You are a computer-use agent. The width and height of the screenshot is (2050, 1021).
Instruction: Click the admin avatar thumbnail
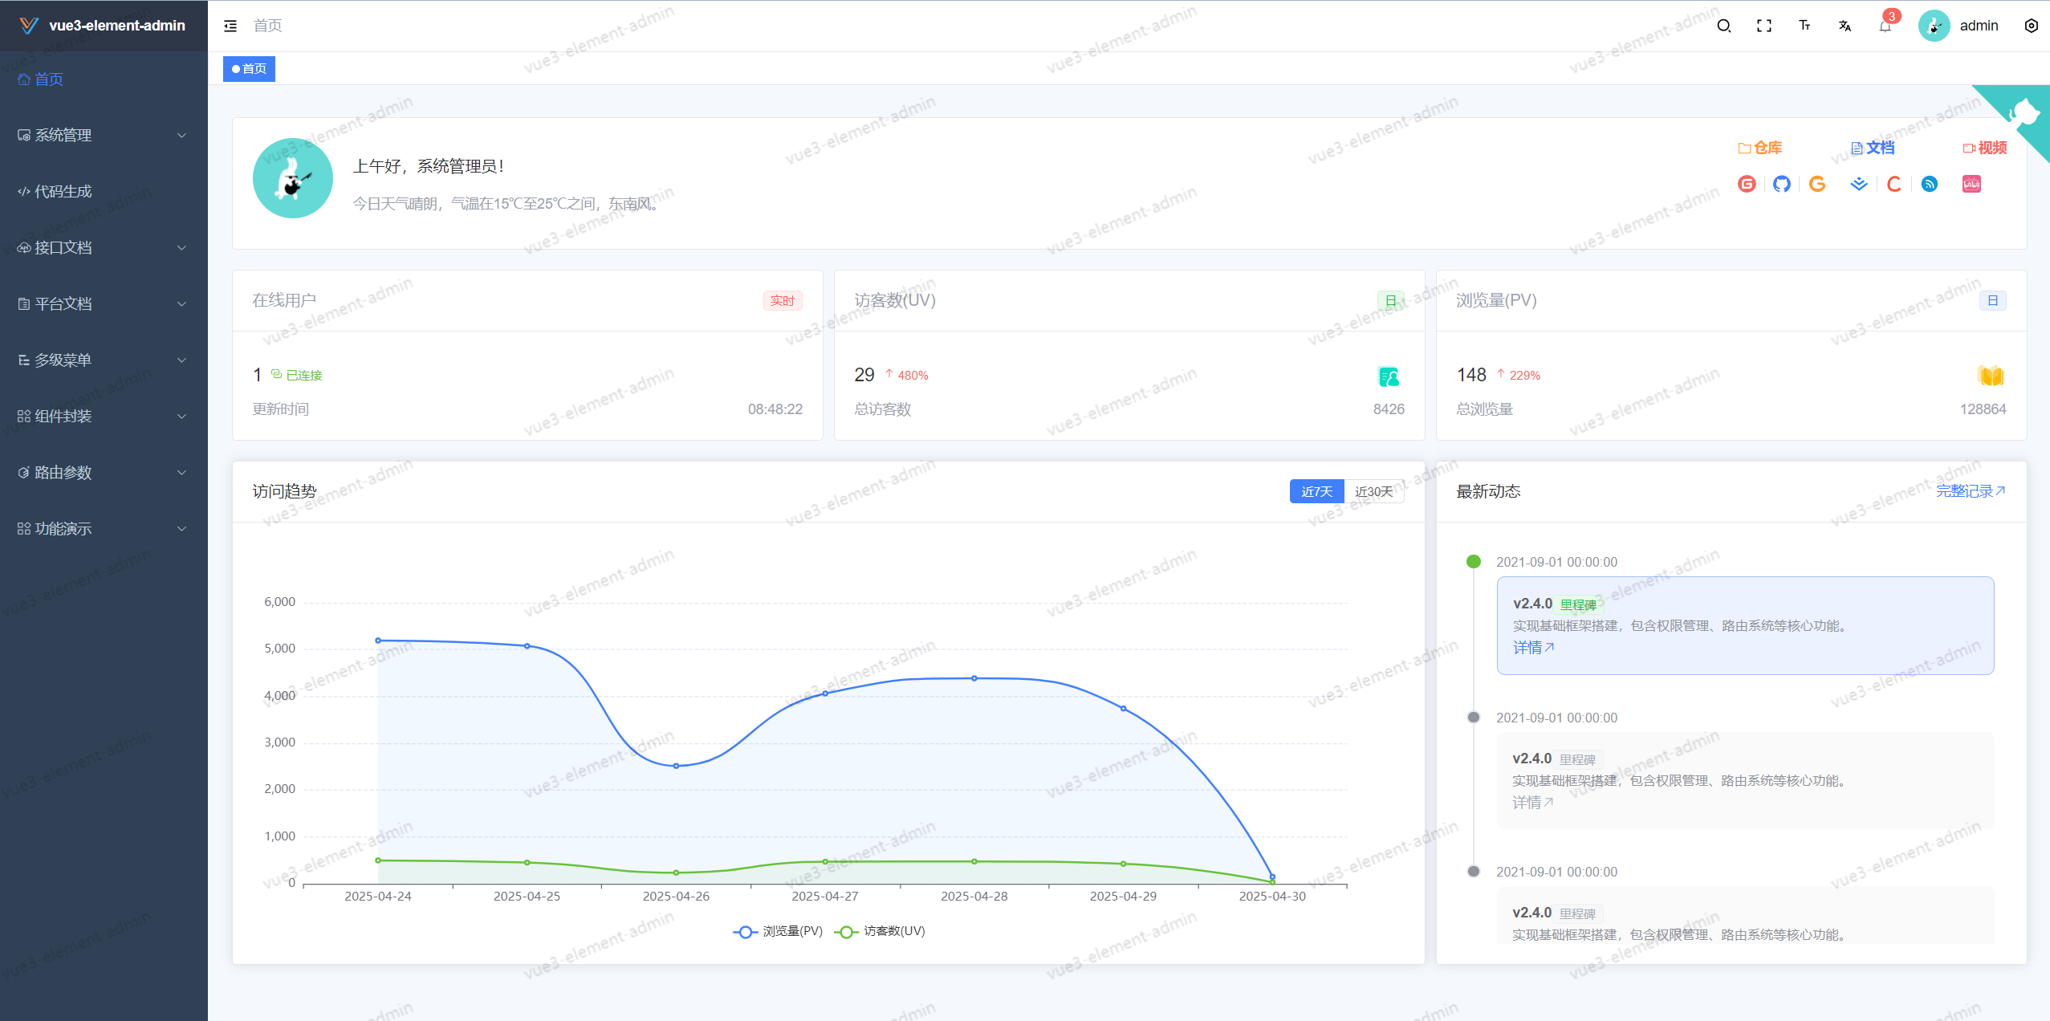tap(1933, 26)
